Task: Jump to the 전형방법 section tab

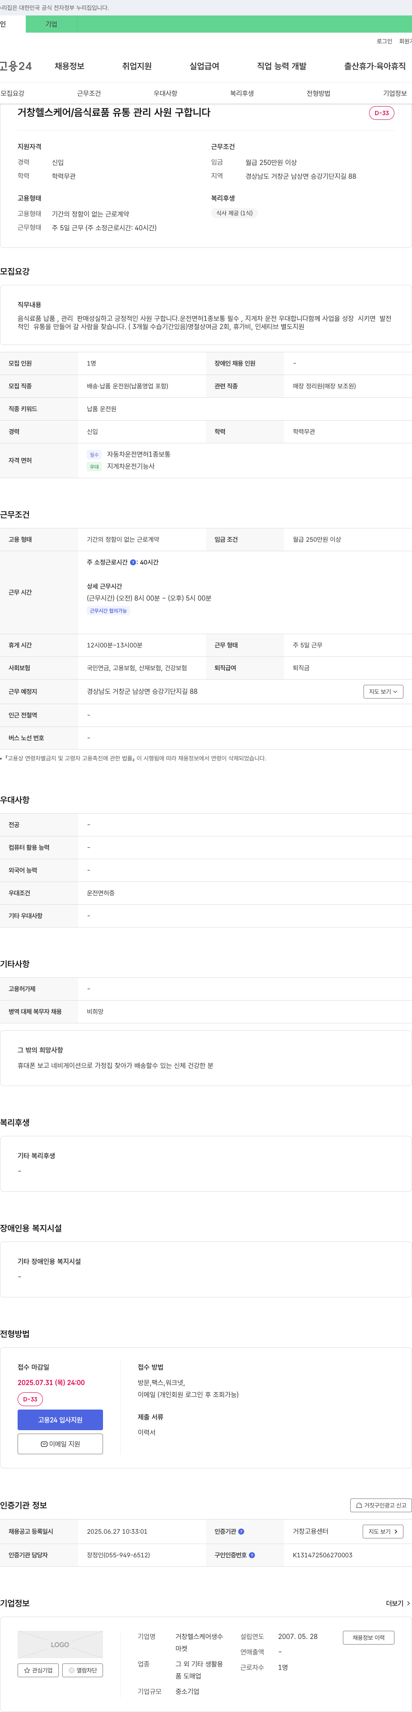Action: [318, 93]
